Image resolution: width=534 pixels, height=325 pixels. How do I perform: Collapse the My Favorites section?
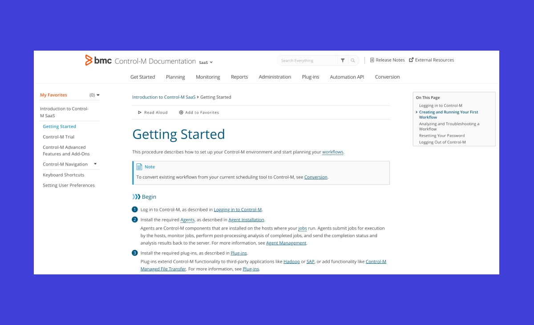tap(98, 95)
